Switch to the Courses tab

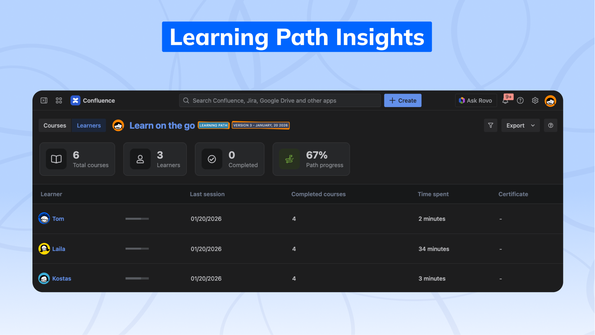[55, 125]
